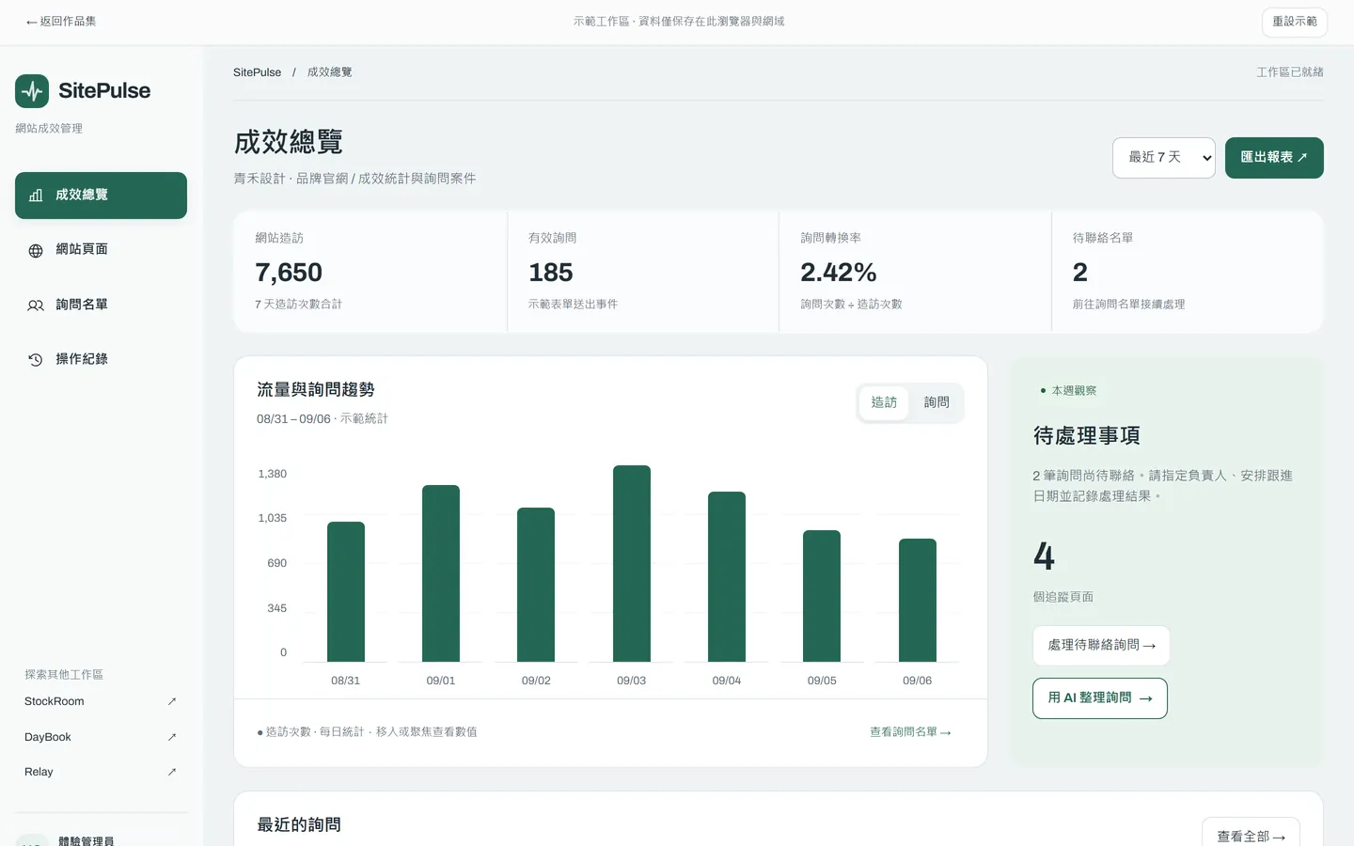Screen dimensions: 1354x846
Task: Click the 09/04 bar in the chart
Action: pyautogui.click(x=727, y=577)
